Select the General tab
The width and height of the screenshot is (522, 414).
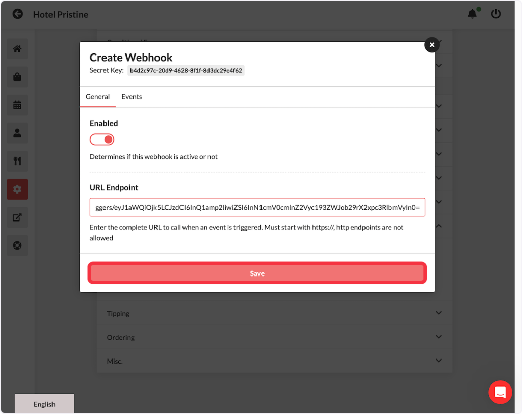97,97
